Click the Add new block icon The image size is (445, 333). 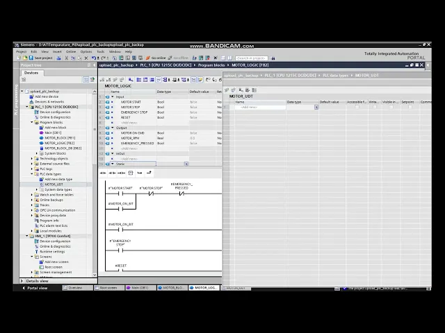click(42, 128)
